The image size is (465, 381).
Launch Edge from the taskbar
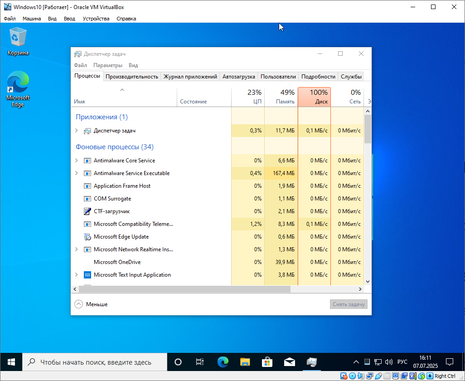tap(223, 362)
